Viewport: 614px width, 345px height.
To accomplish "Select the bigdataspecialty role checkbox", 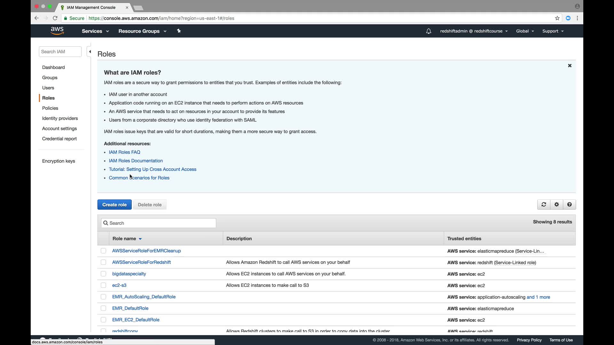I will click(x=103, y=274).
